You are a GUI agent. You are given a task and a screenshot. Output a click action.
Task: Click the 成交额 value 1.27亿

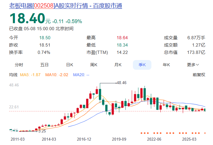pyautogui.click(x=199, y=45)
